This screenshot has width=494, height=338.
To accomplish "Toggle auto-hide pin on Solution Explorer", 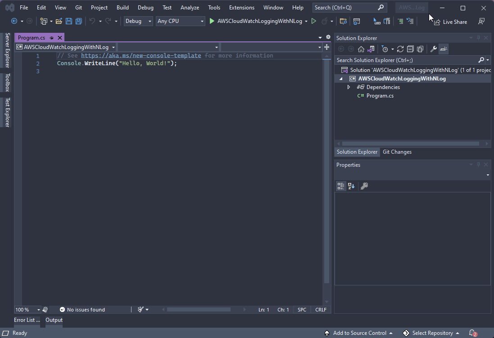I will coord(478,38).
